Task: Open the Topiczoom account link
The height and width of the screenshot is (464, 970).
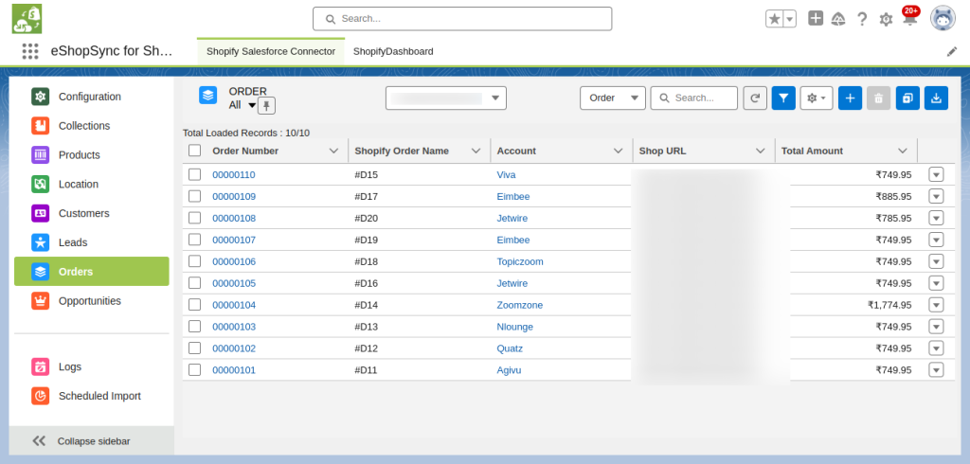Action: (x=520, y=261)
